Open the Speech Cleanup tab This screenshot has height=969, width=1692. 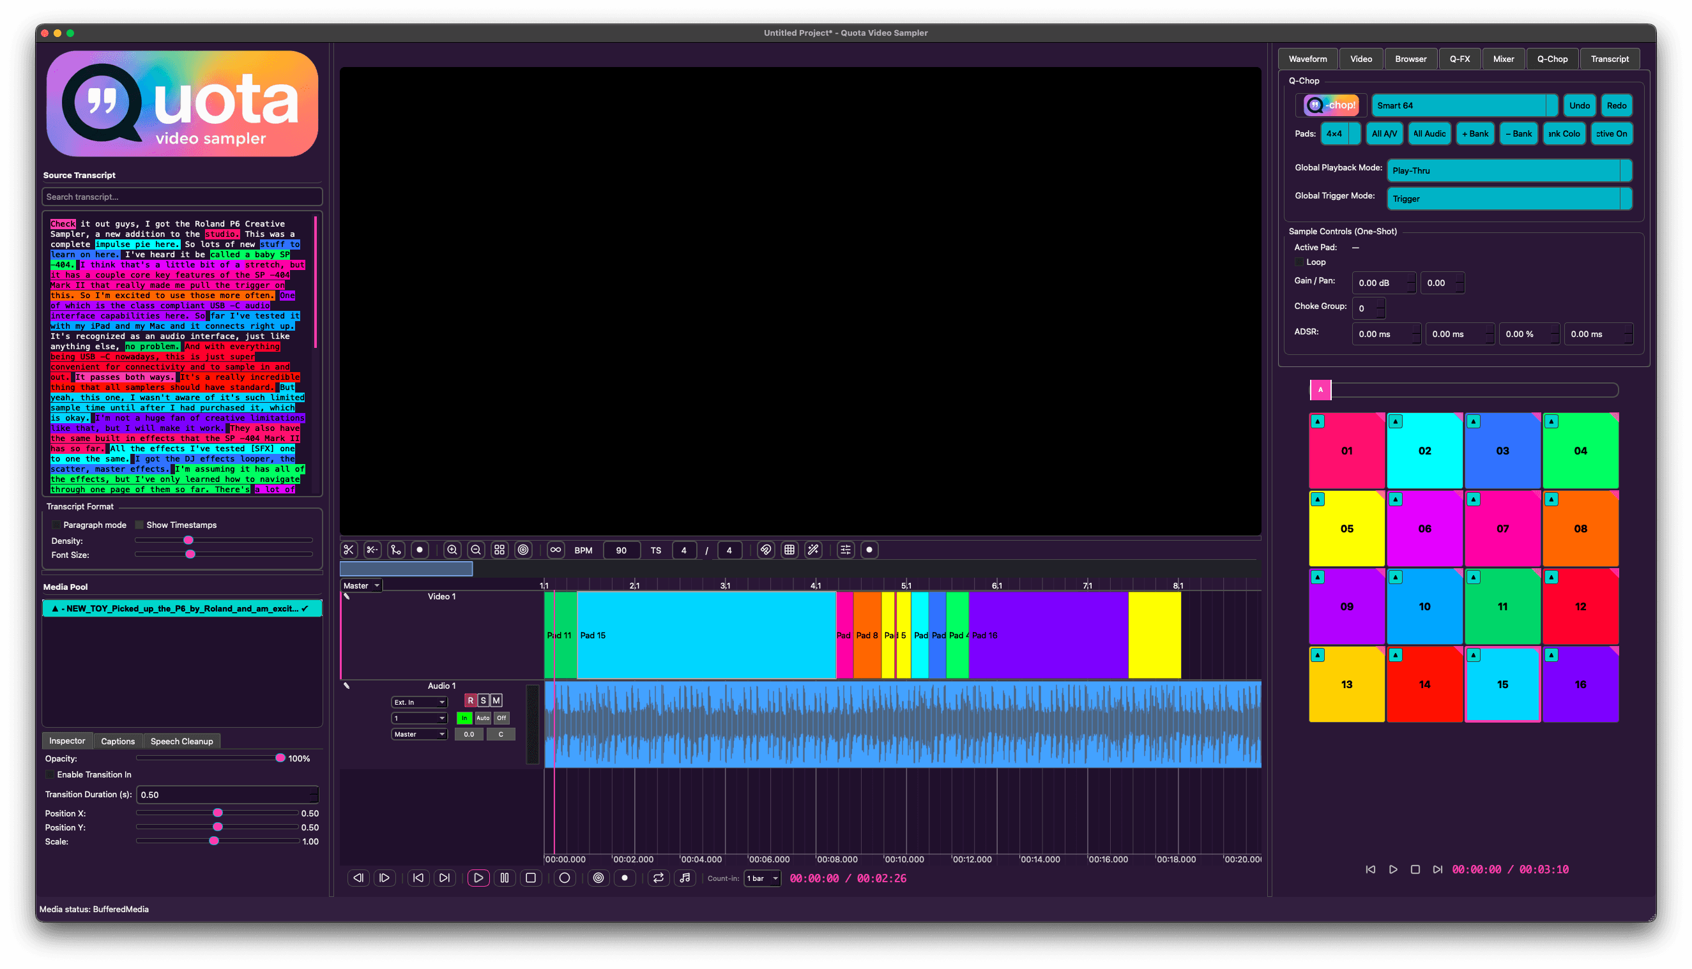[181, 740]
